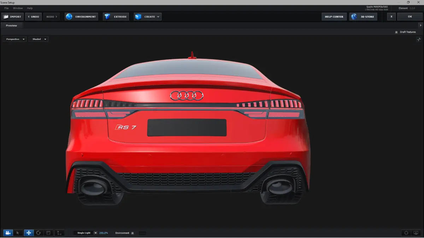Toggle the Environment checkbox at bottom
424x238 pixels.
pos(132,233)
